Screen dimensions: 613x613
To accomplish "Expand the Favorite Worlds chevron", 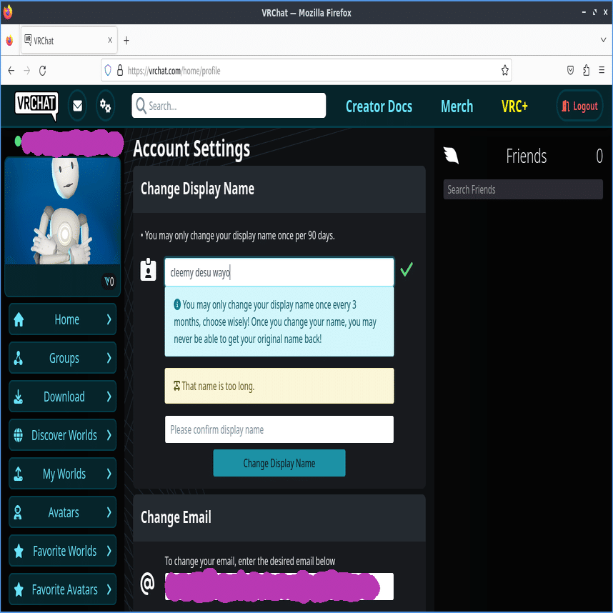I will point(109,551).
